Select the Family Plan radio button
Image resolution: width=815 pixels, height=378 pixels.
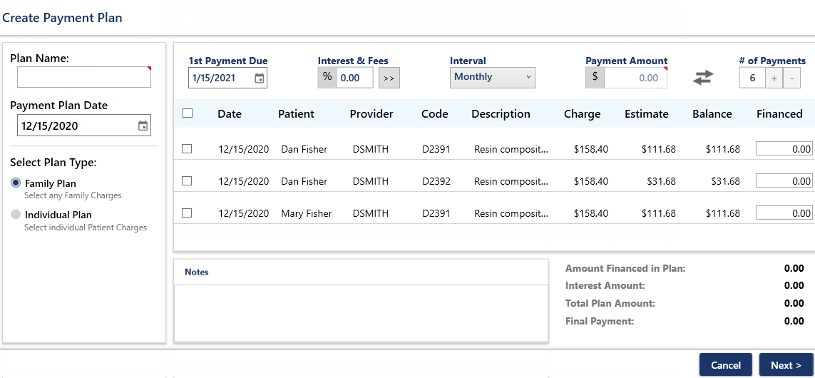pos(16,183)
